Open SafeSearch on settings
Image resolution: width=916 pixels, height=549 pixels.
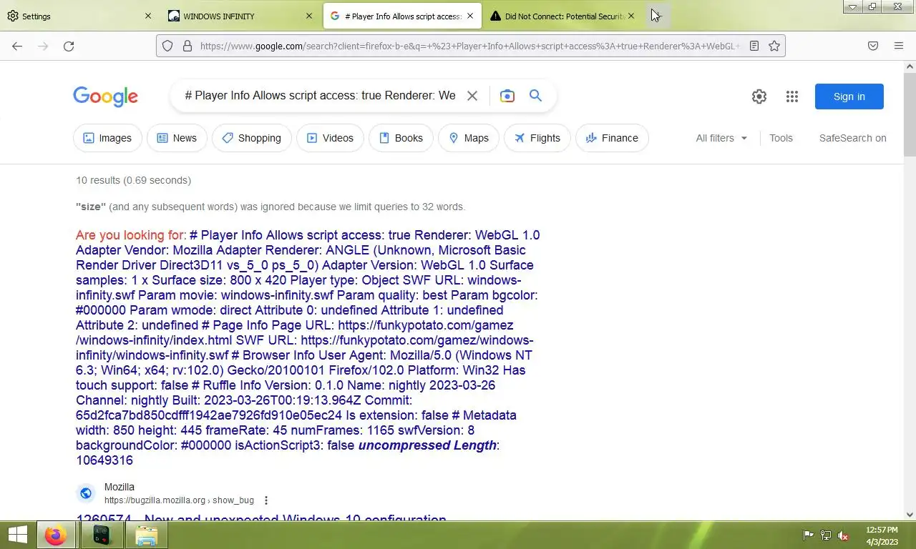tap(852, 138)
